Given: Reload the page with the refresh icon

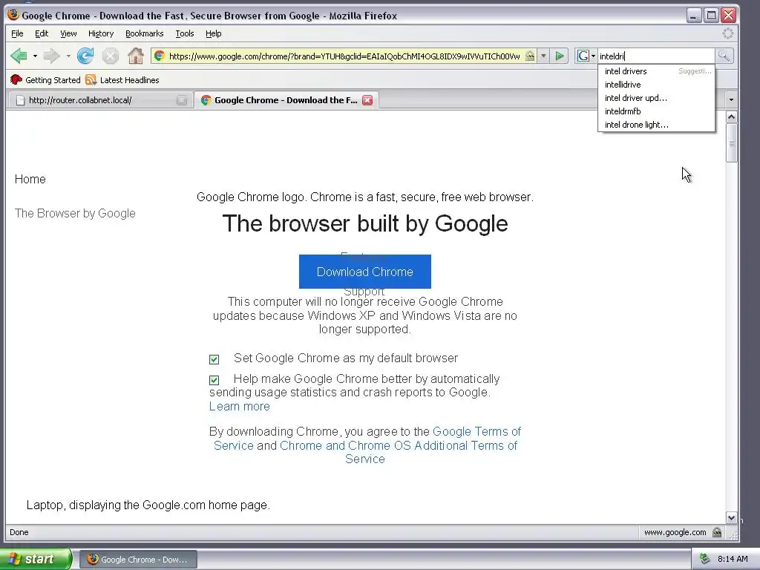Looking at the screenshot, I should click(x=85, y=56).
